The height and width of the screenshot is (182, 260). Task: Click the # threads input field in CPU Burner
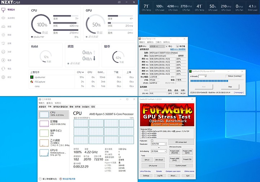coord(203,76)
